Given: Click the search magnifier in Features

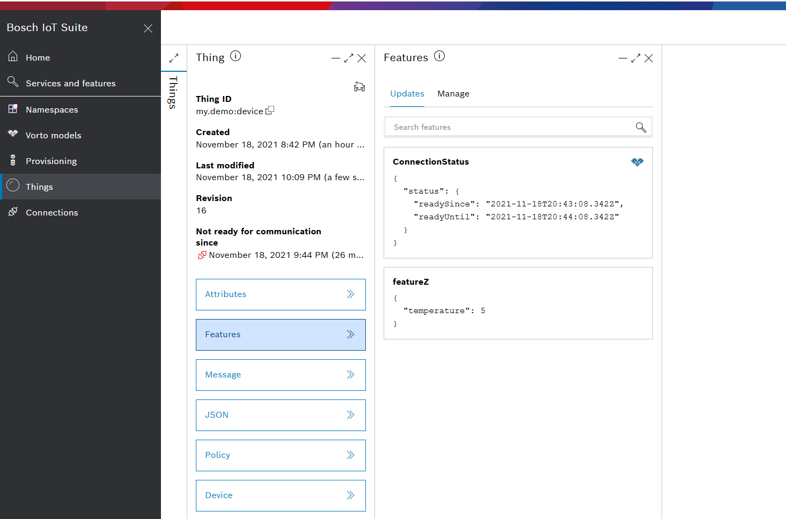Looking at the screenshot, I should [x=641, y=127].
